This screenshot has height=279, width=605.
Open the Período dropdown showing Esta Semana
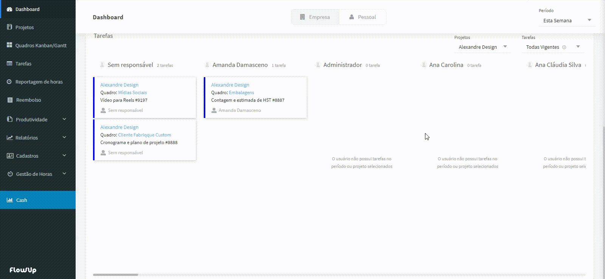(x=567, y=20)
